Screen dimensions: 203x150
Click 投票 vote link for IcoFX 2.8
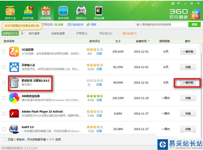pyautogui.click(x=99, y=131)
